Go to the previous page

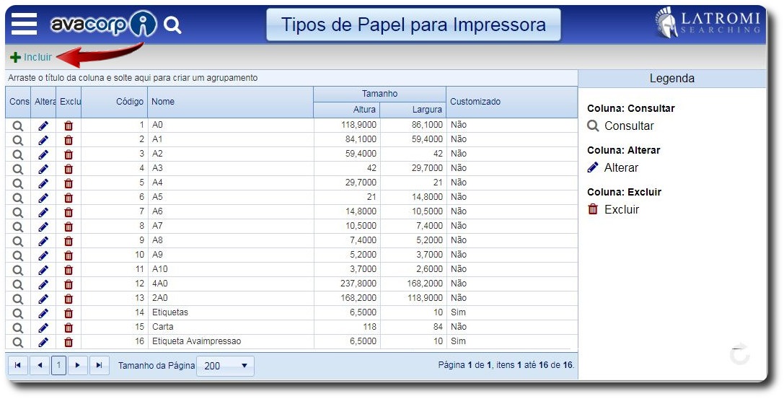40,366
